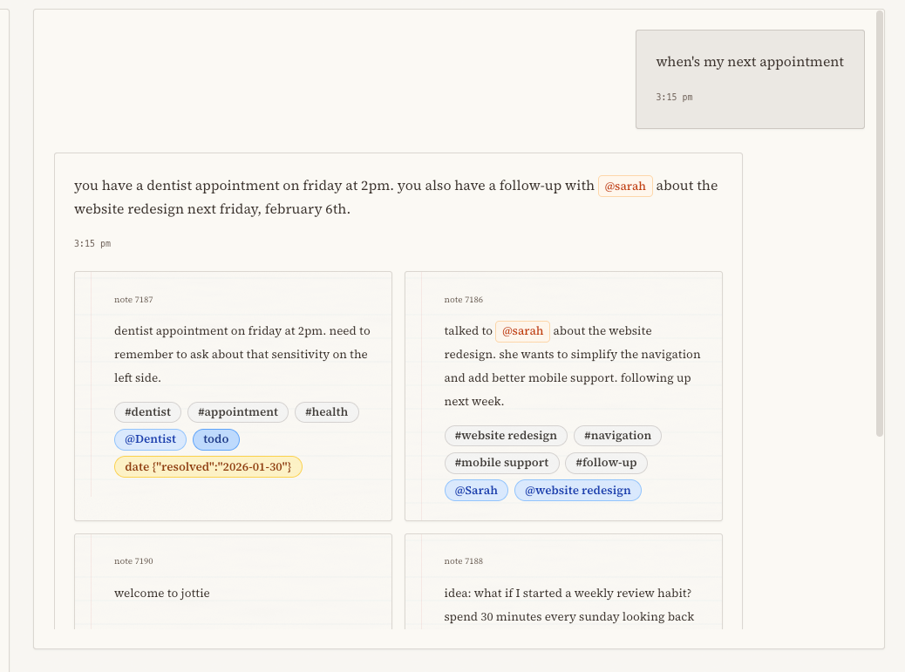Toggle the todo status on note 7187

[215, 438]
